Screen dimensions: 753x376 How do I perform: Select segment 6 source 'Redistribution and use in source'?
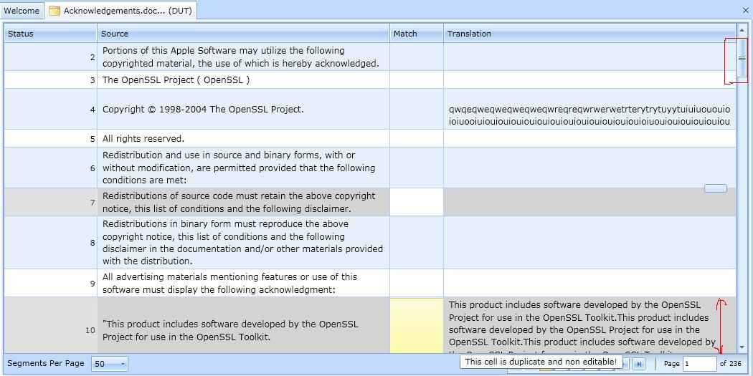click(x=244, y=168)
